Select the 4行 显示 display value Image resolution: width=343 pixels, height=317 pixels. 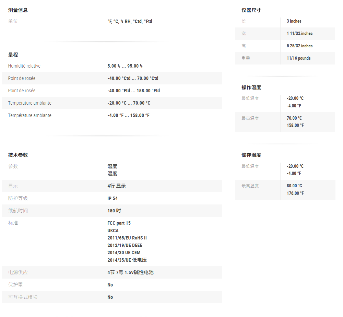tap(117, 186)
